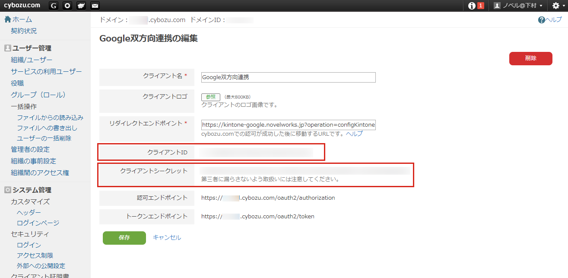The height and width of the screenshot is (278, 568).
Task: Open ヘルプ at the page top right
Action: tap(550, 19)
